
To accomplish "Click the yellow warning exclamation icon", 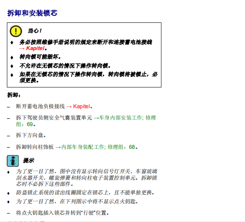I will pos(16,31).
